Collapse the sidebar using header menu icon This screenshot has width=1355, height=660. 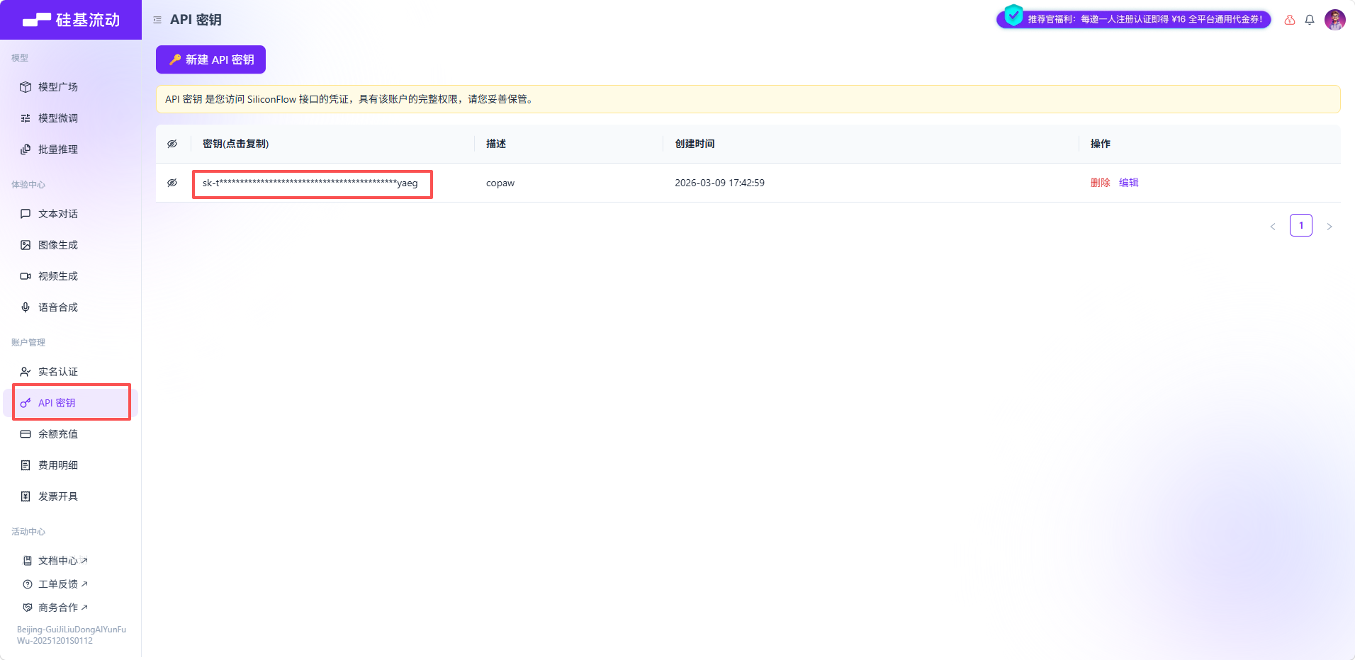click(157, 20)
